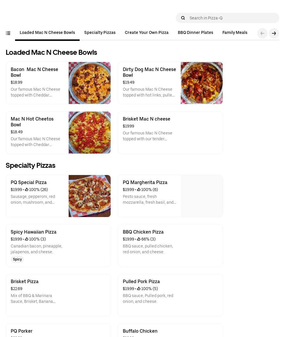Viewport: 285px width, 337px height.
Task: Click the Mac N Hot Cheetos Bowl photo
Action: click(x=89, y=132)
